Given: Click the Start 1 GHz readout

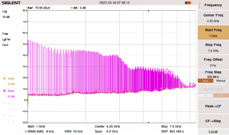Looking at the screenshot, I should pos(36,127).
